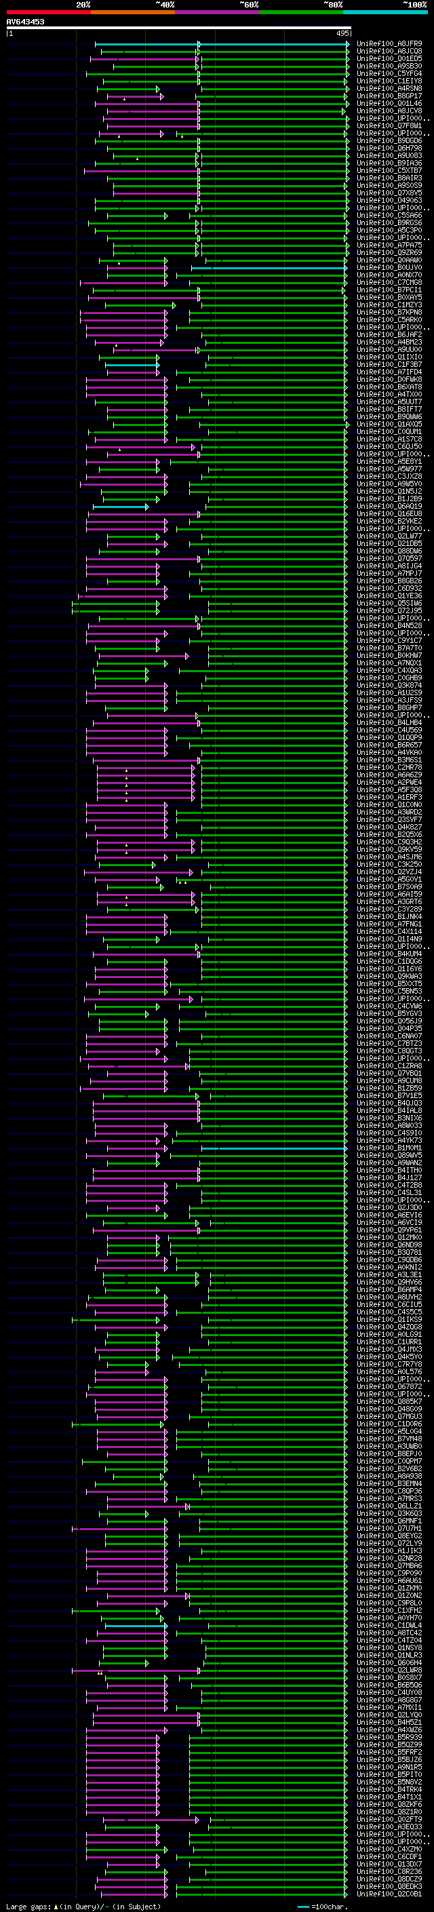Click the white query sequence bar
Screen dimensions: 434x1912
[x=179, y=28]
